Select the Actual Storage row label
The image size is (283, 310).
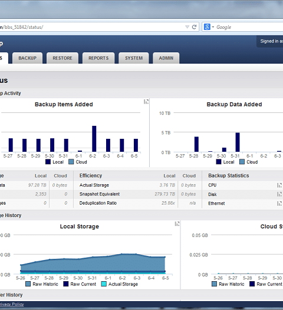(94, 185)
